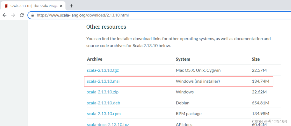Reload the page with the refresh icon
Viewport: 291px width, 126px height.
[22, 15]
